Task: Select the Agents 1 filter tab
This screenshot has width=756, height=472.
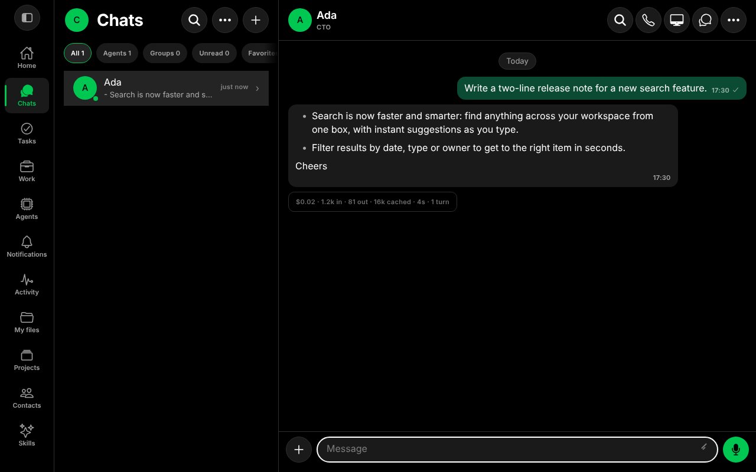Action: tap(117, 53)
